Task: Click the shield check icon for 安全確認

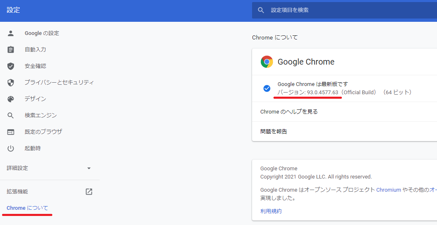Action: (11, 66)
